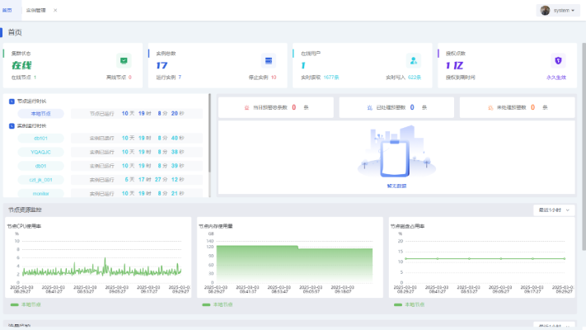Open node resource monitor time range dropdown
The image size is (586, 330).
(x=554, y=210)
